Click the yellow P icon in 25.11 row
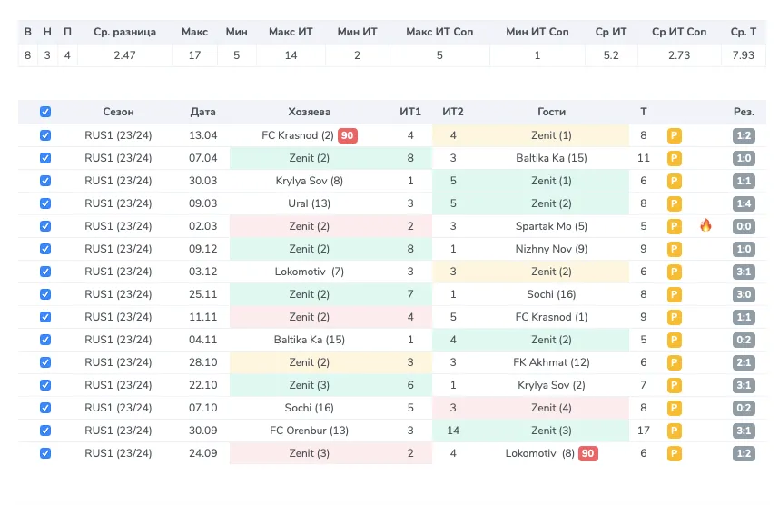 (674, 295)
